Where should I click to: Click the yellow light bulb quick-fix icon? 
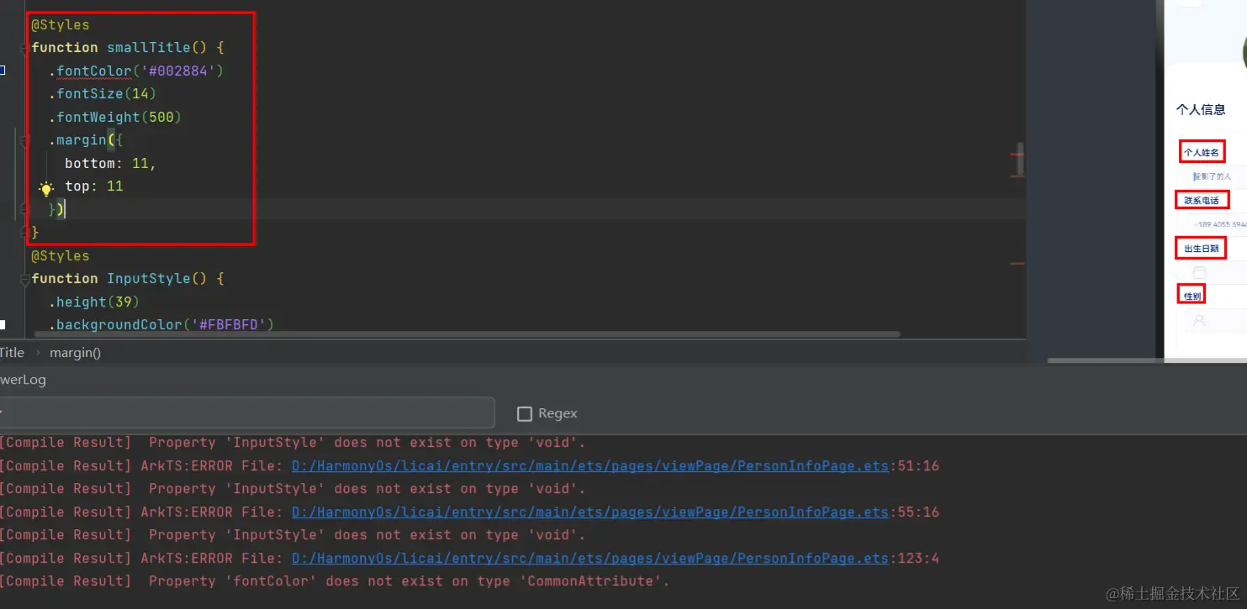tap(46, 188)
